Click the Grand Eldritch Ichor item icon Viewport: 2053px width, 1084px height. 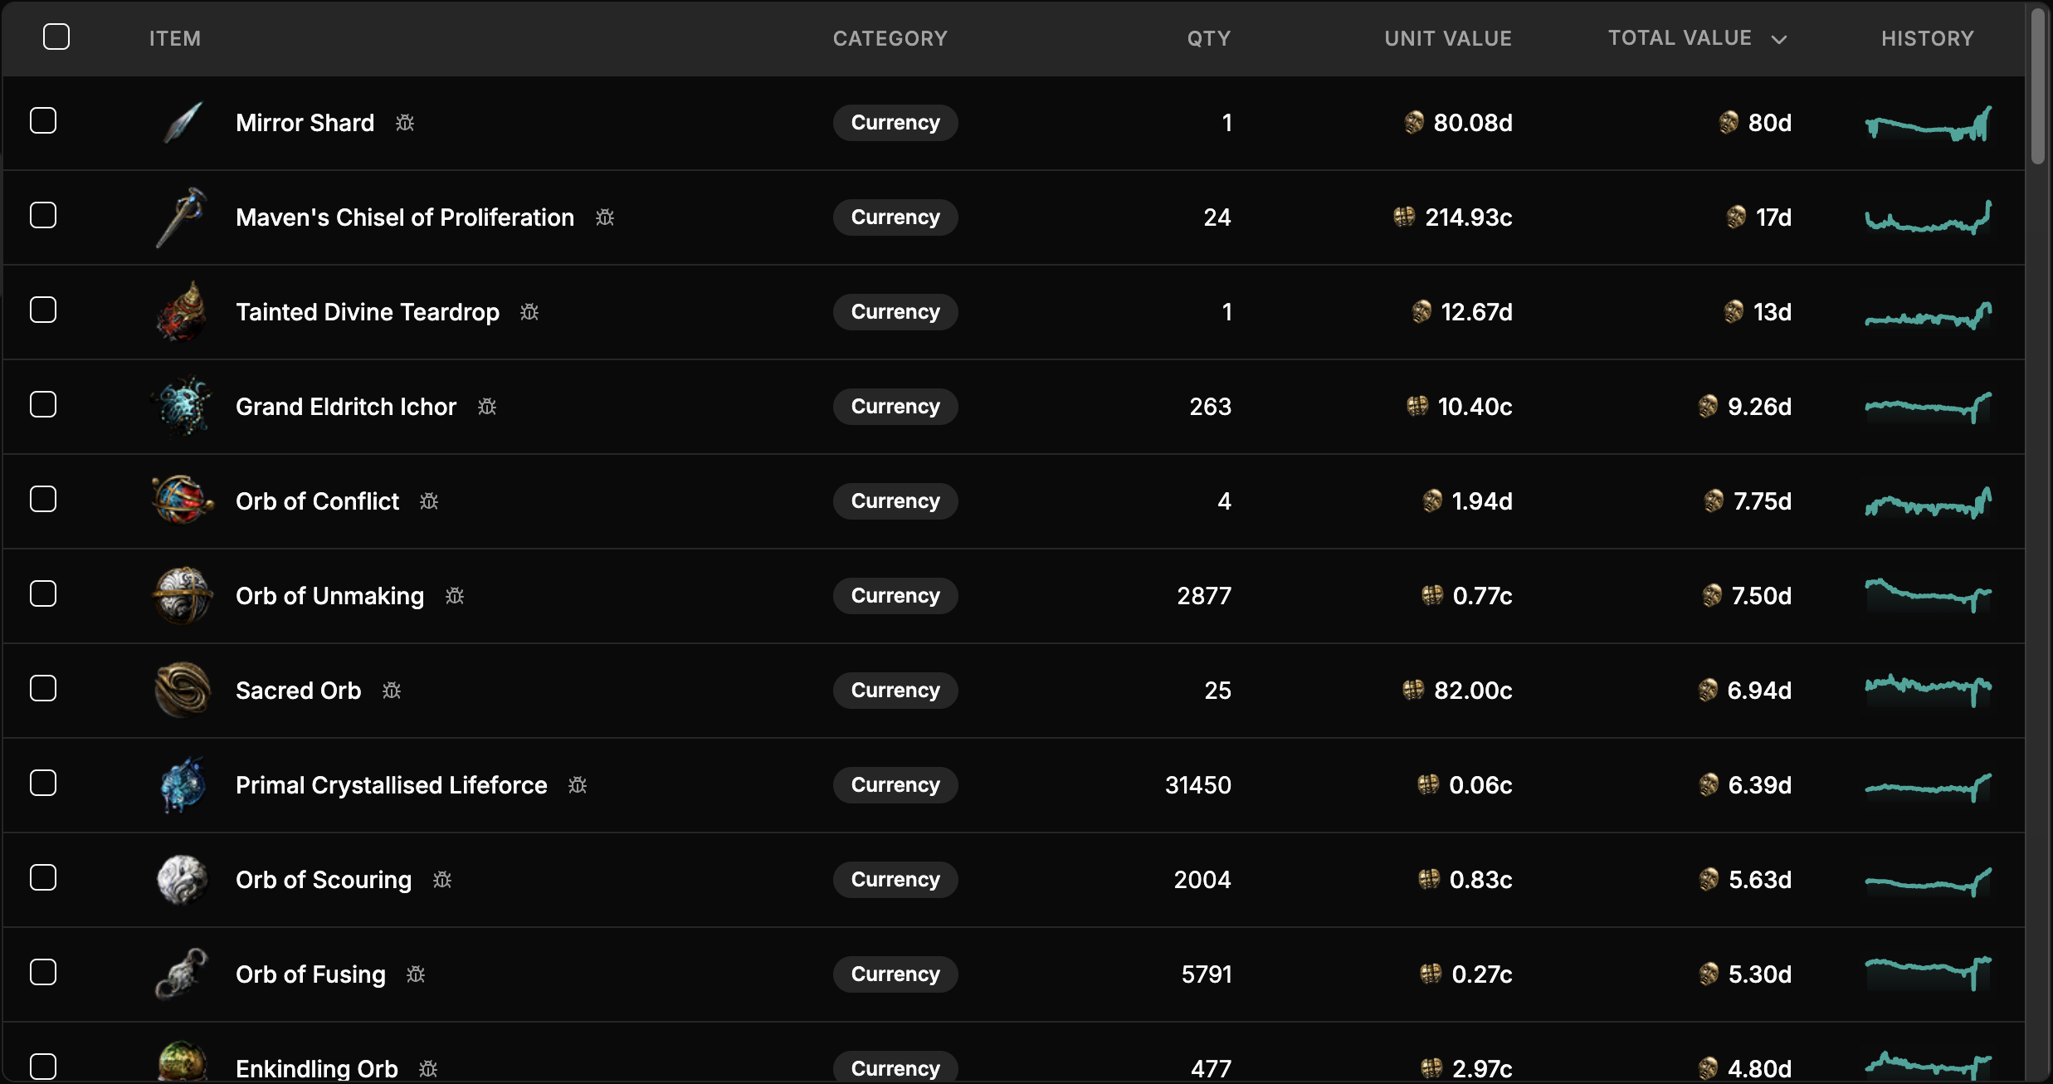[183, 407]
